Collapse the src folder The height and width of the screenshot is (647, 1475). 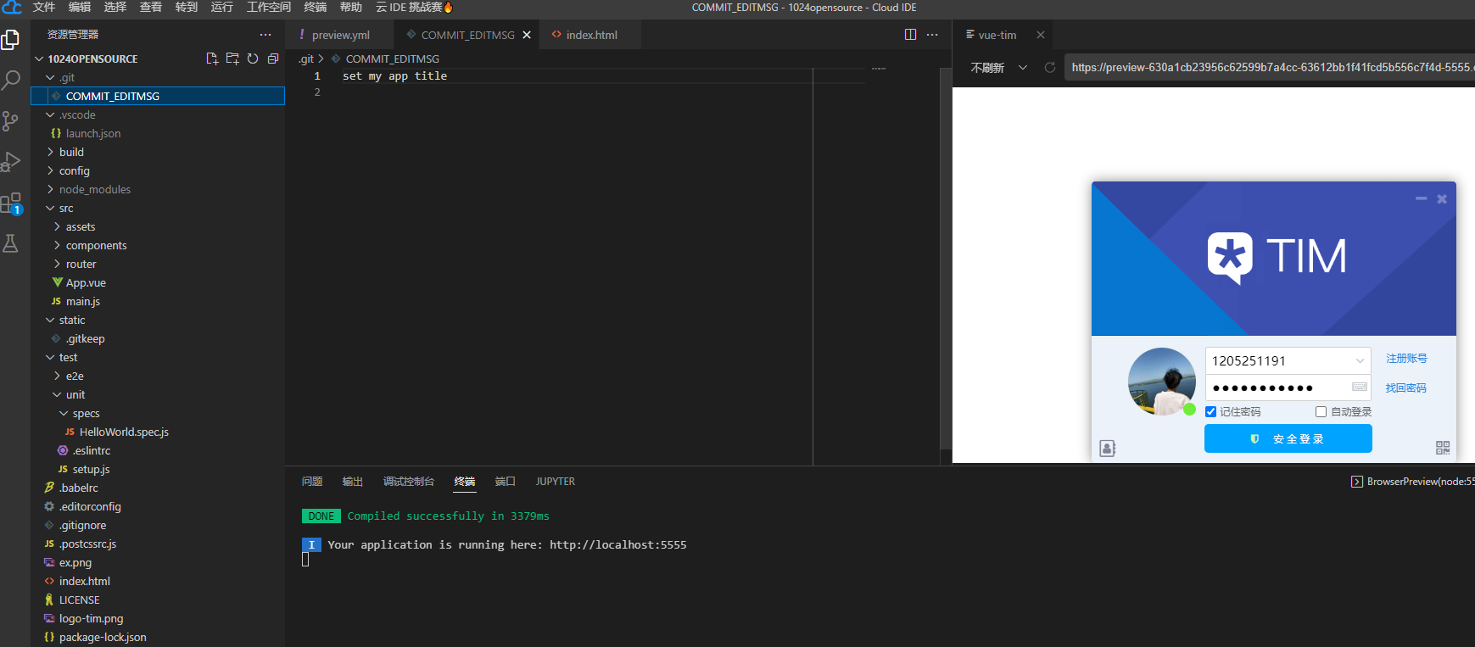click(x=50, y=208)
